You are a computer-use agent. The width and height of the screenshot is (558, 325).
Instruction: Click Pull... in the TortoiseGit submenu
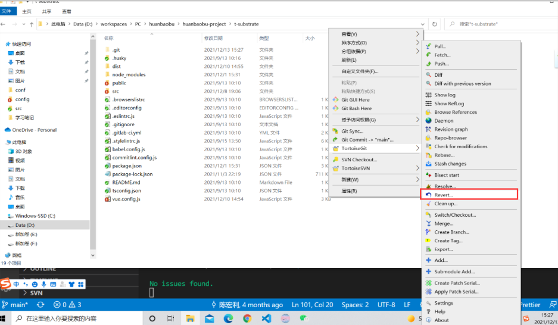point(440,46)
